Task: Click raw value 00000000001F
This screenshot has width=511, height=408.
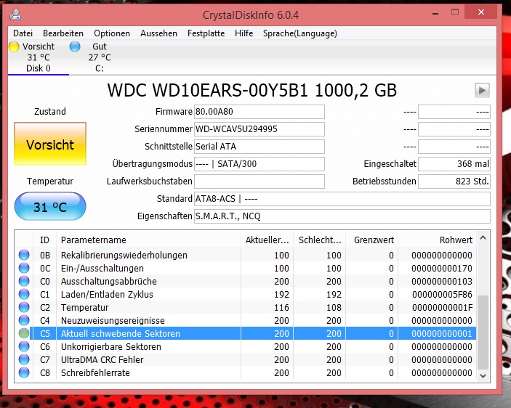Action: tap(442, 308)
